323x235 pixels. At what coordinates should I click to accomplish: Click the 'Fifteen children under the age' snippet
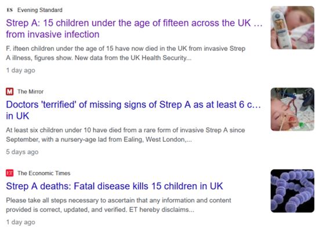[126, 53]
